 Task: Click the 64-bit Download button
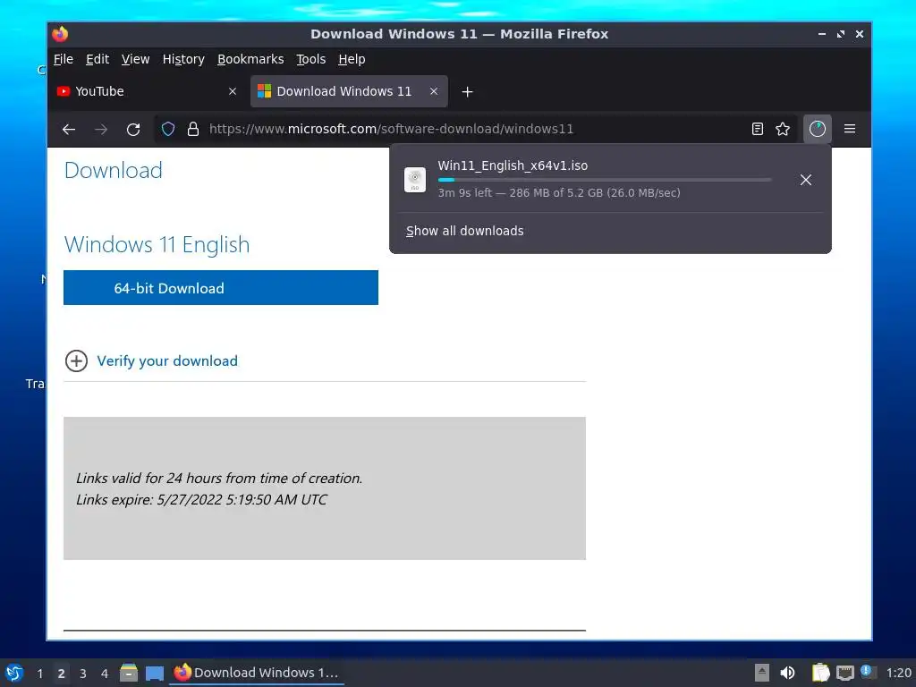(x=221, y=287)
